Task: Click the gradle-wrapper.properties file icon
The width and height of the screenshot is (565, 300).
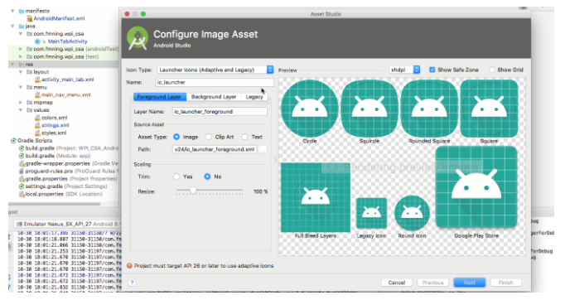Action: 22,163
